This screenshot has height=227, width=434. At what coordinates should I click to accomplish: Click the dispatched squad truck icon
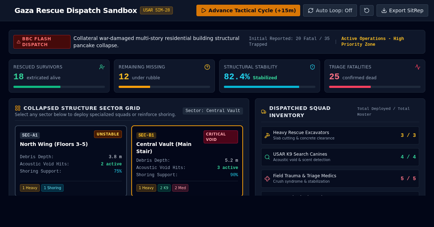click(264, 112)
